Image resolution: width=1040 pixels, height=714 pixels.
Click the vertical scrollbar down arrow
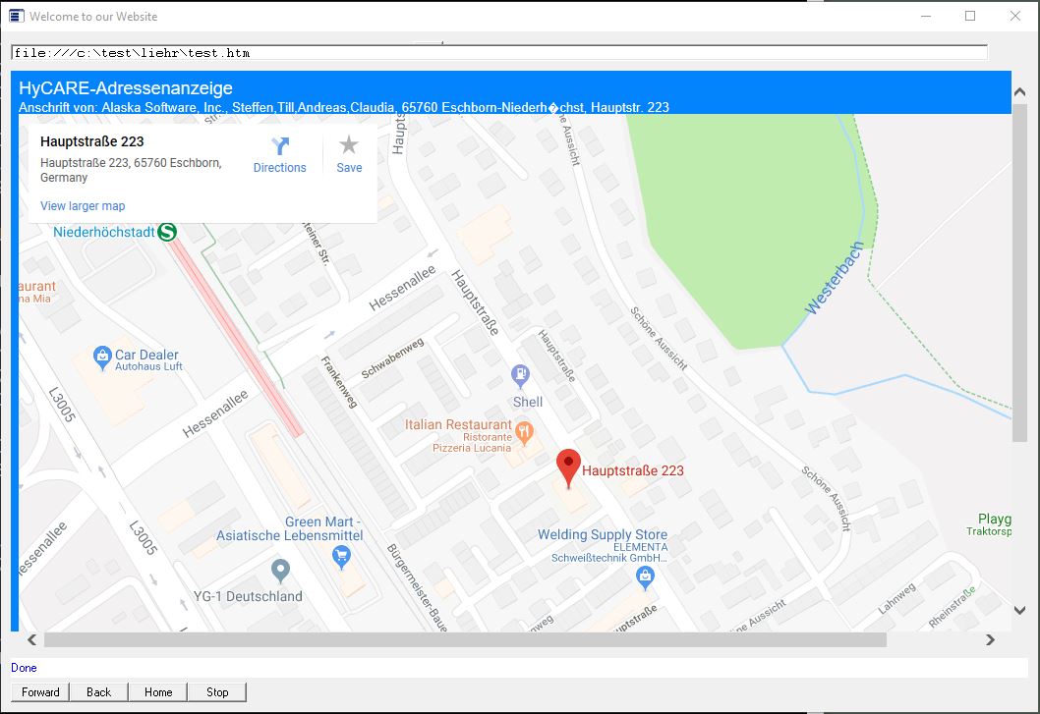(x=1019, y=610)
